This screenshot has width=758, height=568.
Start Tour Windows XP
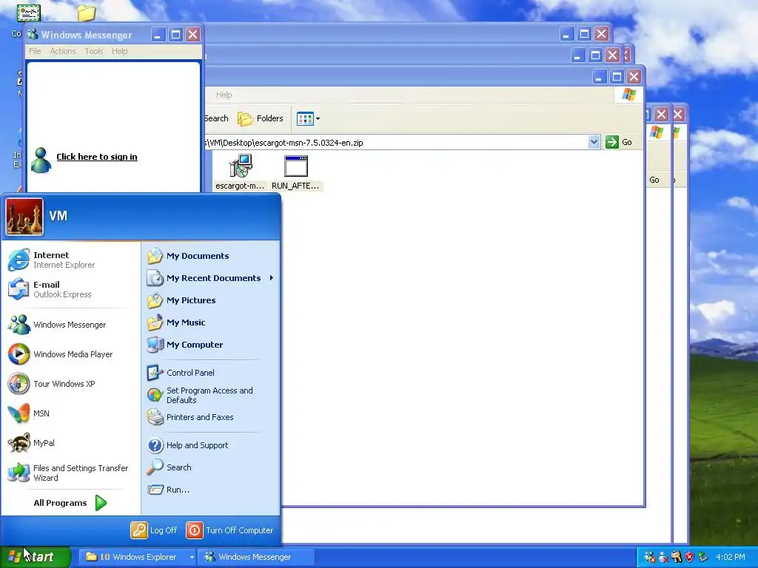(x=71, y=384)
